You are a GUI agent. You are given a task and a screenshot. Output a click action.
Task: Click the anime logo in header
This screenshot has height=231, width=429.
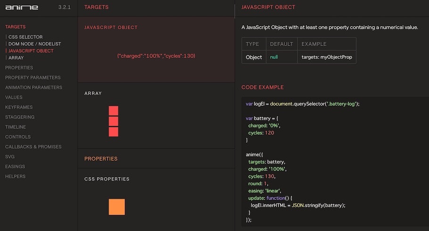pos(22,8)
